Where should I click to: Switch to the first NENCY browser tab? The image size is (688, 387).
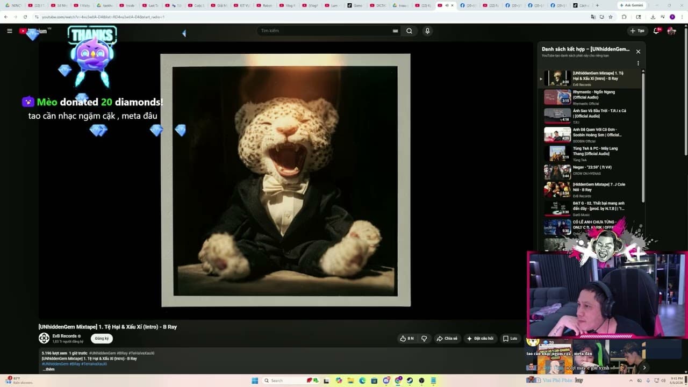click(x=13, y=5)
